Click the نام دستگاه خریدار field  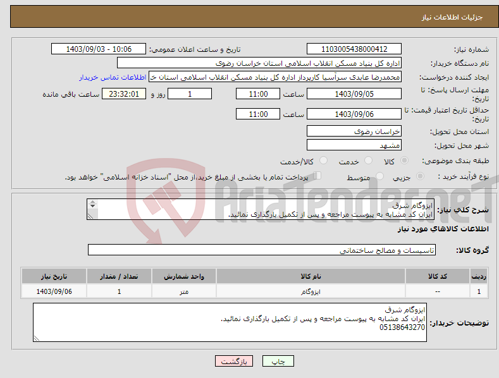coord(259,63)
